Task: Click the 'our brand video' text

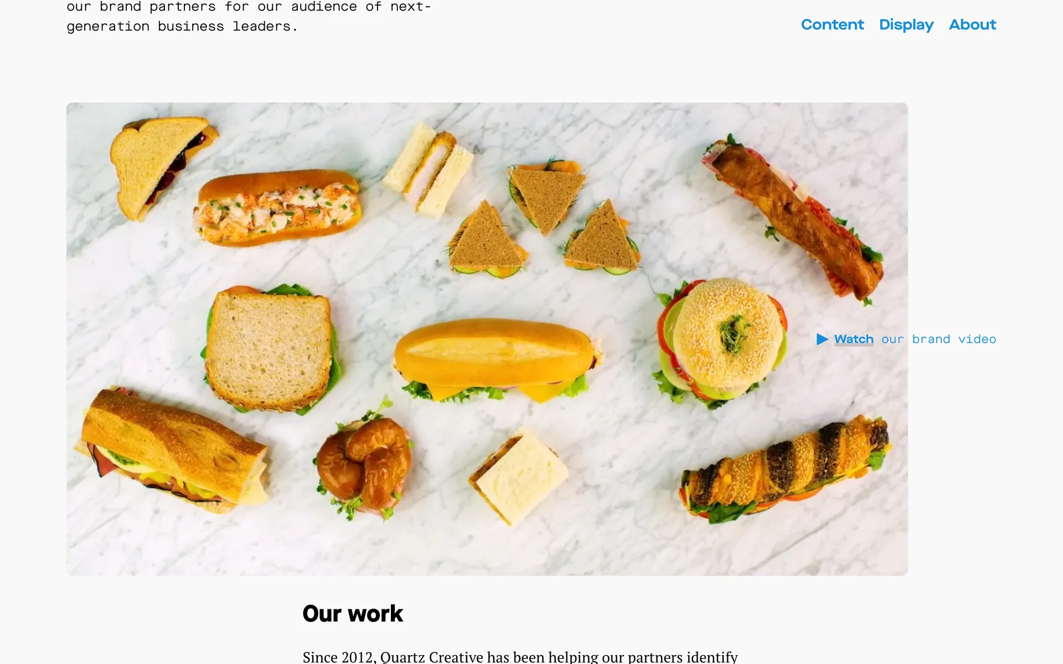Action: coord(938,339)
